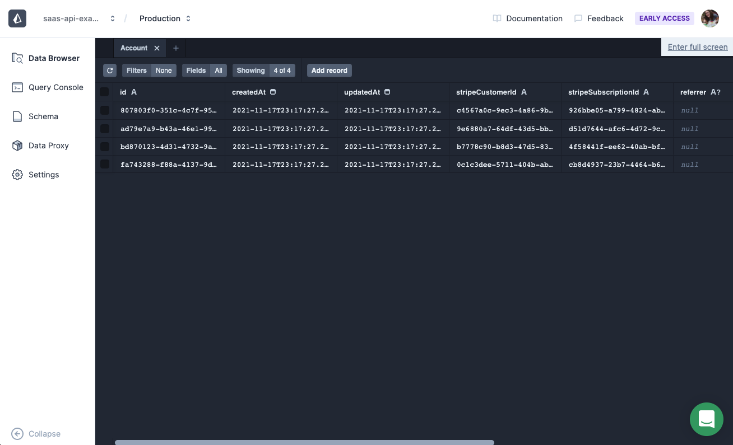
Task: Collapse the sidebar
Action: tap(36, 434)
